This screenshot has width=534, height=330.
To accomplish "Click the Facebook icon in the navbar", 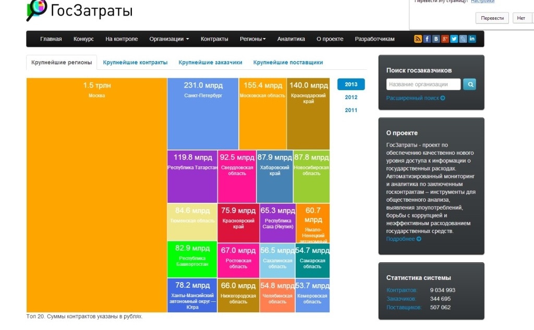I will pyautogui.click(x=427, y=39).
